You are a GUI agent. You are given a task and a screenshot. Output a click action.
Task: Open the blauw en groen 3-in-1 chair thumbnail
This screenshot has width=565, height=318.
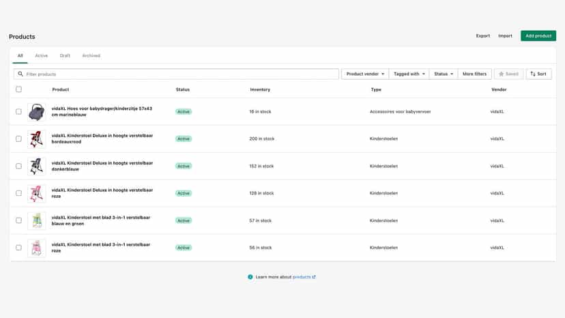(x=37, y=220)
